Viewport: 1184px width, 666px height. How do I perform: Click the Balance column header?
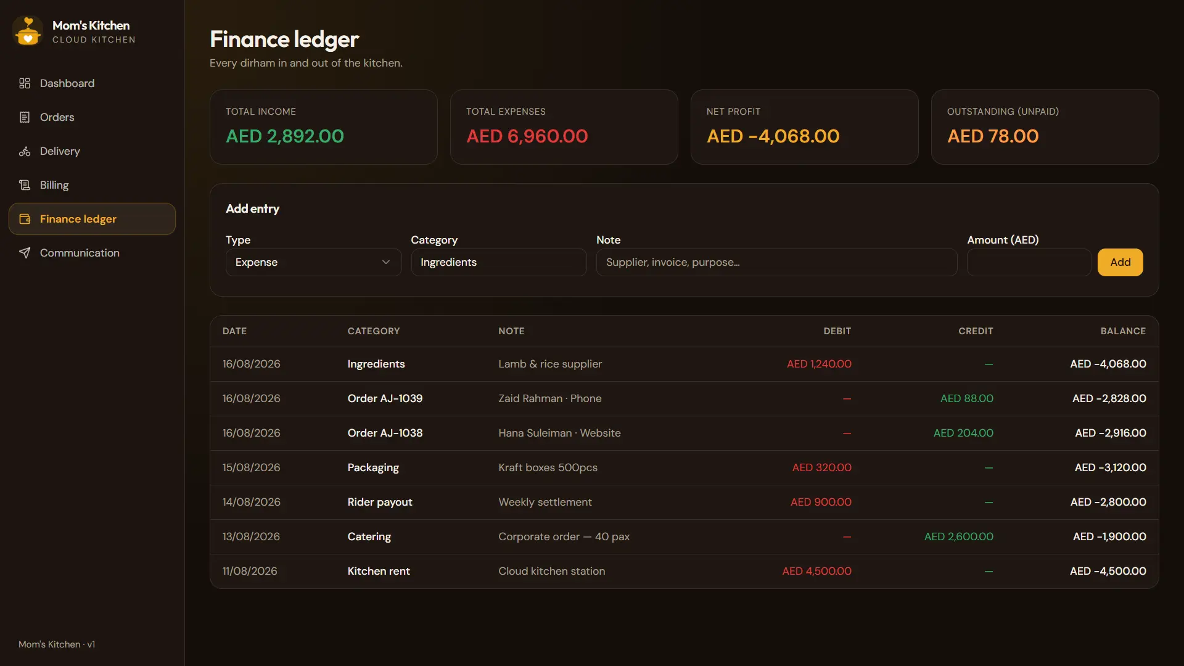(x=1123, y=331)
